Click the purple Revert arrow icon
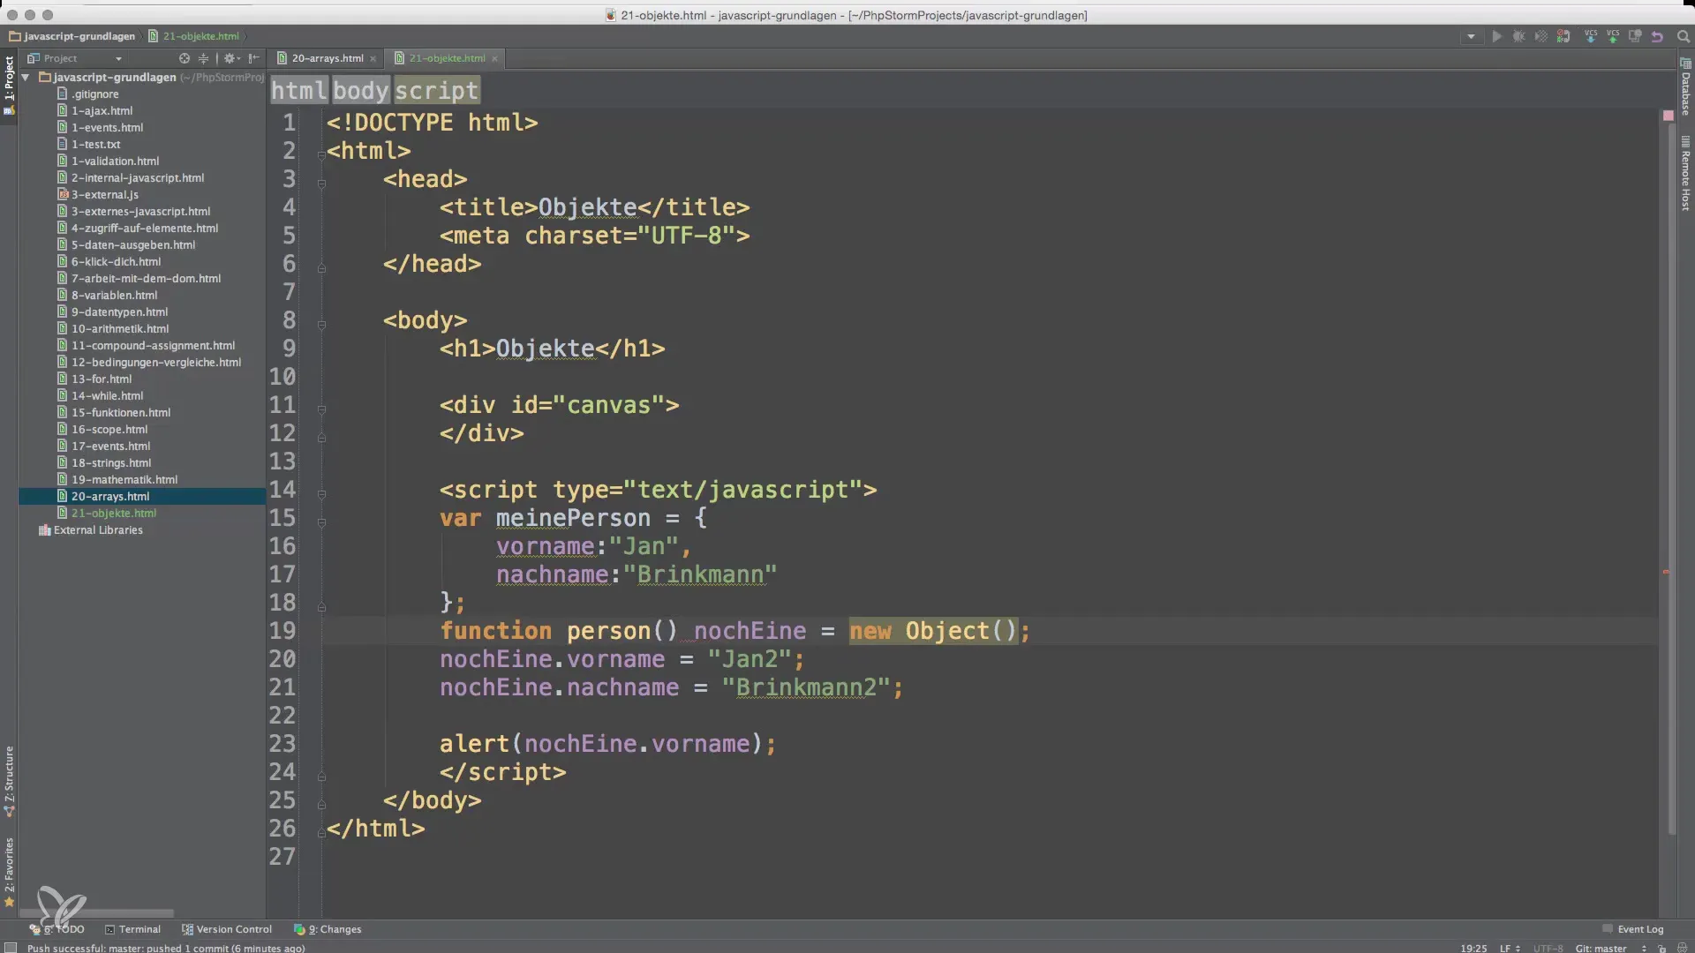This screenshot has width=1695, height=953. point(1657,36)
